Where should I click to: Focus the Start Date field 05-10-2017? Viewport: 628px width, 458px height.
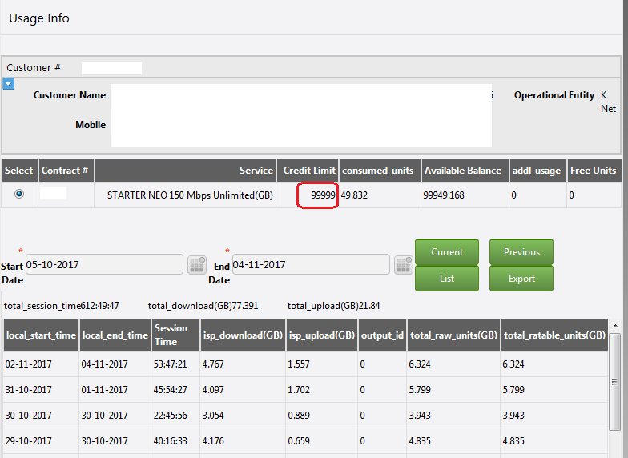click(x=104, y=264)
